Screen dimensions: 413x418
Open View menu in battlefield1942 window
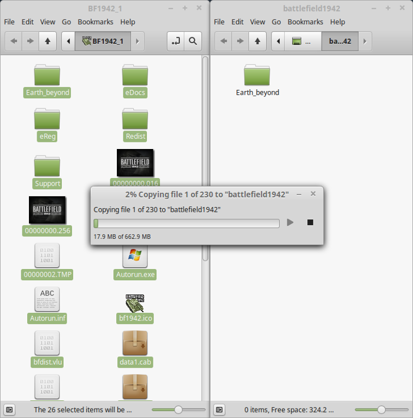(x=257, y=22)
